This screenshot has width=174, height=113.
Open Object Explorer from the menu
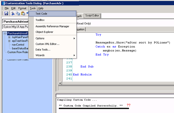tap(52, 32)
